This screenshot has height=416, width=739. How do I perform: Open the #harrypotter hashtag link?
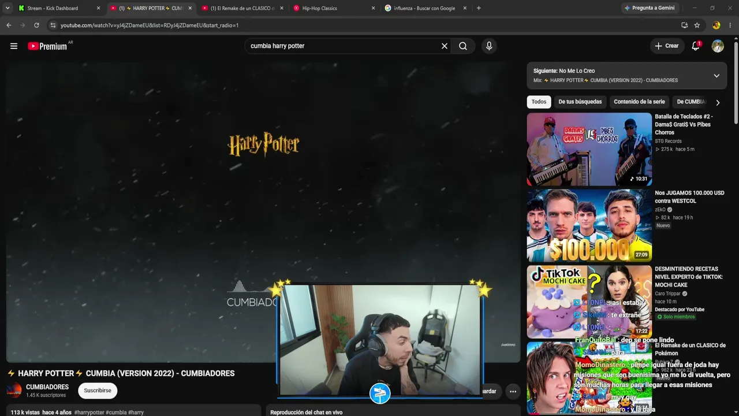click(x=89, y=413)
